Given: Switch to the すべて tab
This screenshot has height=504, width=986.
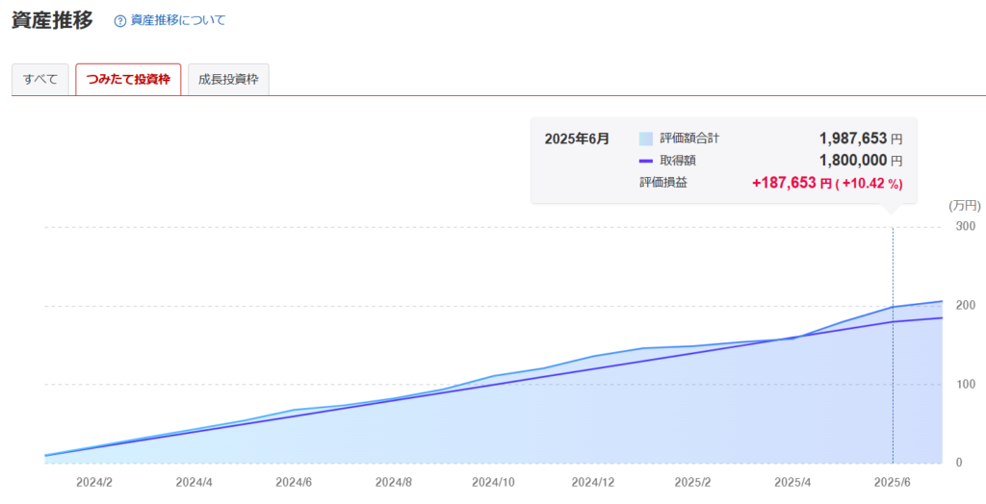Looking at the screenshot, I should click(40, 80).
